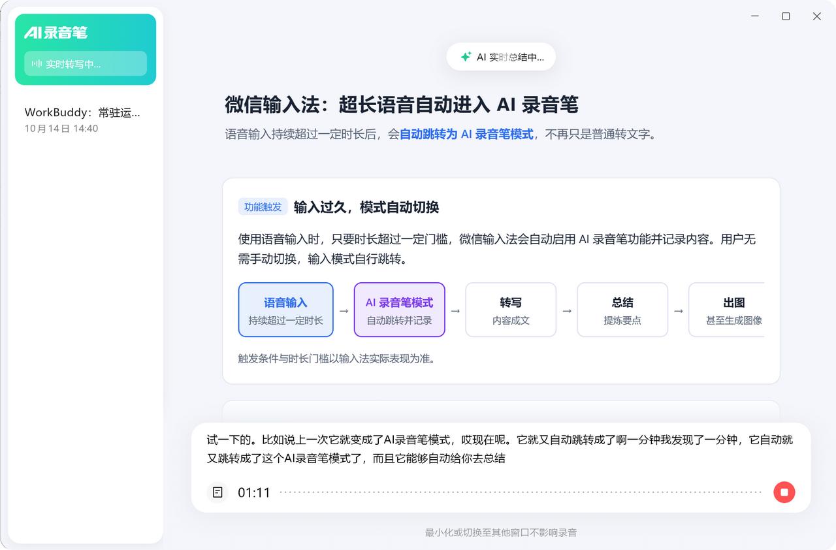Close the AI 录音笔 window
836x550 pixels.
[x=816, y=16]
